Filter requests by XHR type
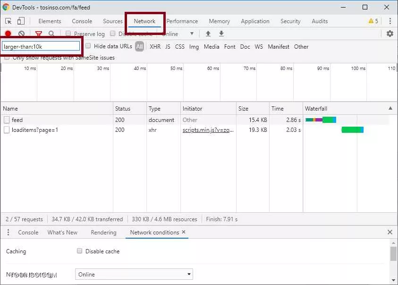This screenshot has width=398, height=285. [x=155, y=47]
